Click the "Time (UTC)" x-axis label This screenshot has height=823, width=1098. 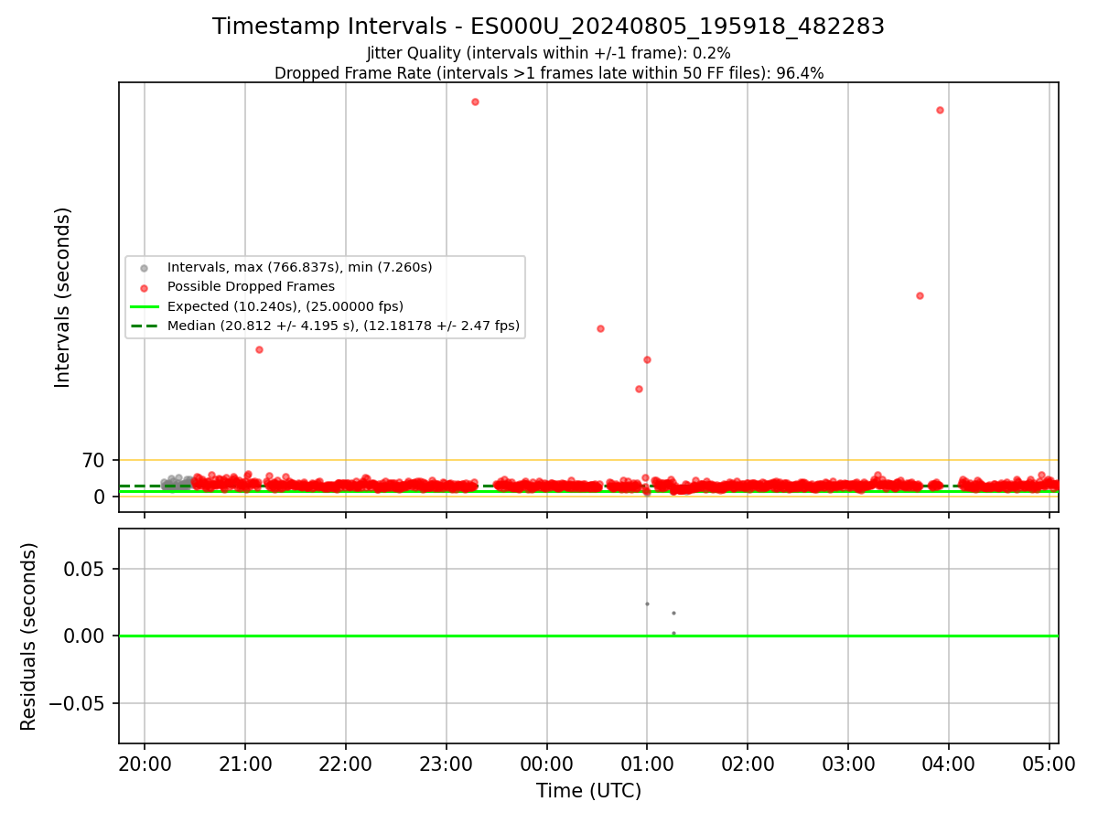588,791
